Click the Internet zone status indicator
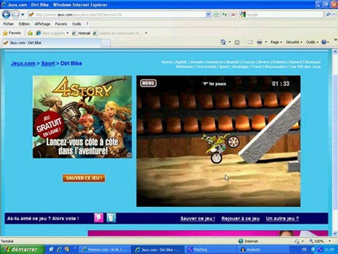 (x=248, y=241)
